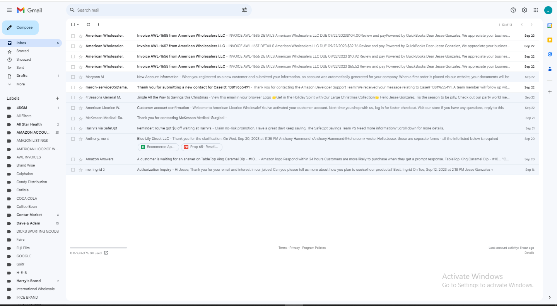Viewport: 557px width, 306px height.
Task: Open the All Star Health label
Action: pyautogui.click(x=29, y=124)
